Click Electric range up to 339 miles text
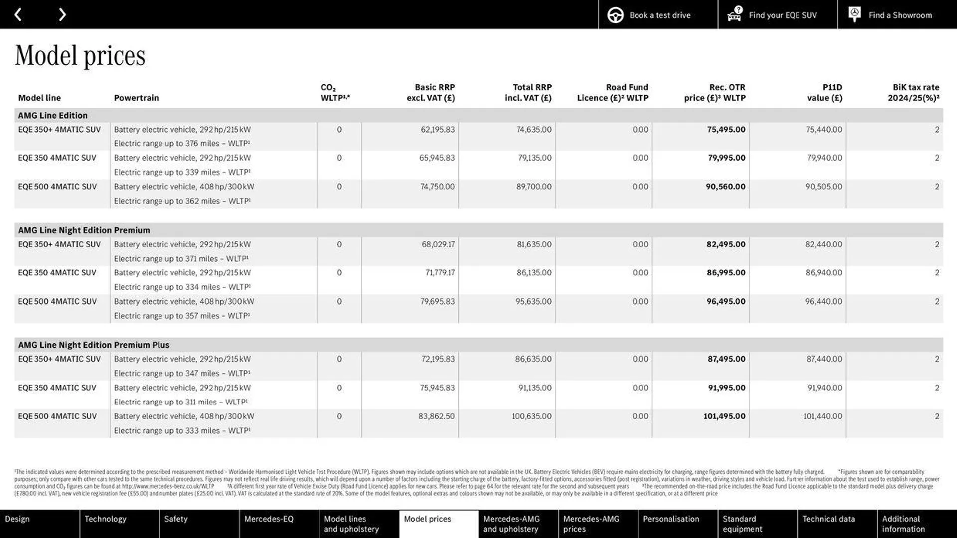 [182, 172]
